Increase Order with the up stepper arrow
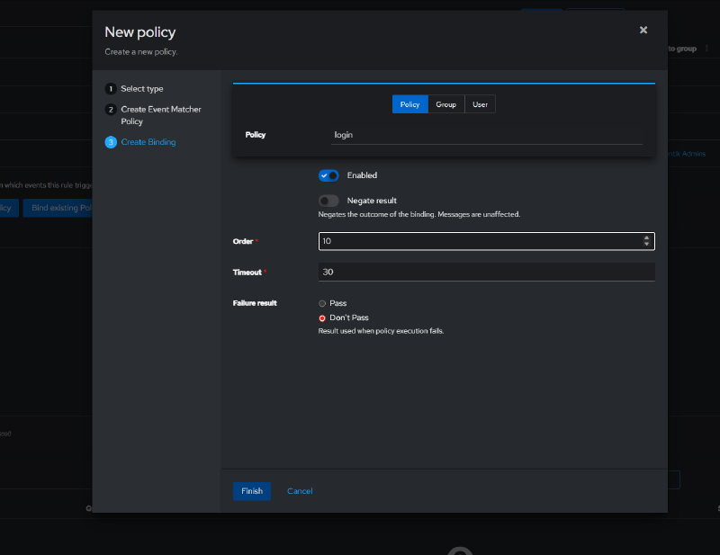The width and height of the screenshot is (720, 555). [646, 237]
